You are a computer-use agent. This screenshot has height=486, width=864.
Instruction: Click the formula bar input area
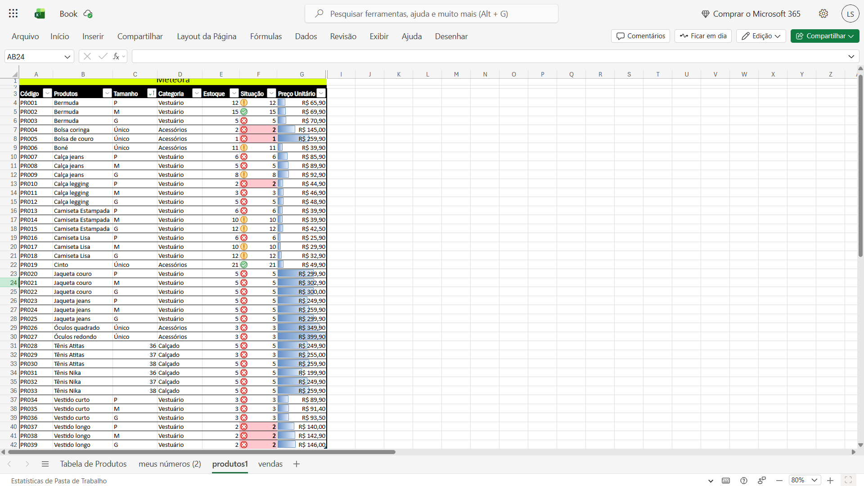[489, 56]
